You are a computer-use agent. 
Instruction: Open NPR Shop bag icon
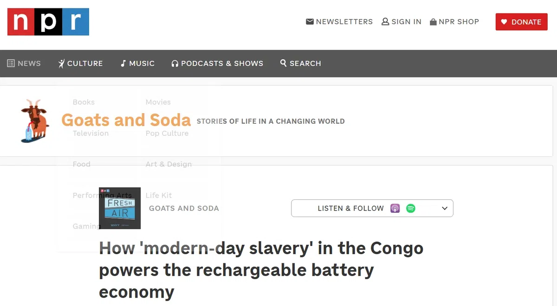click(433, 22)
